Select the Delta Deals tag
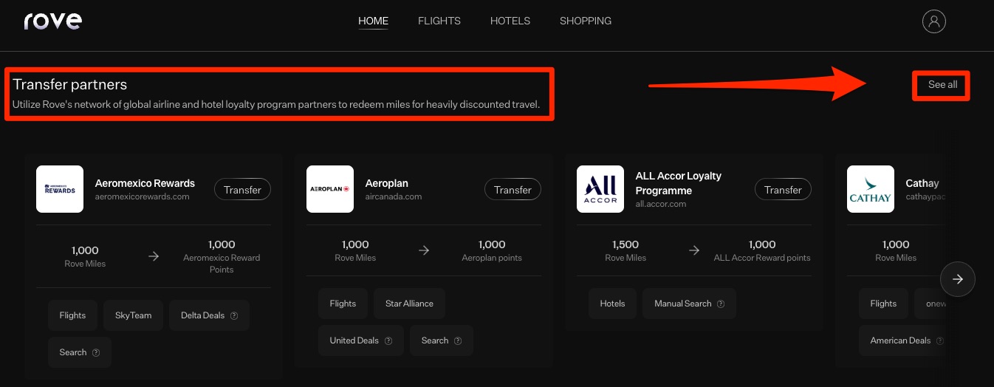 (209, 315)
